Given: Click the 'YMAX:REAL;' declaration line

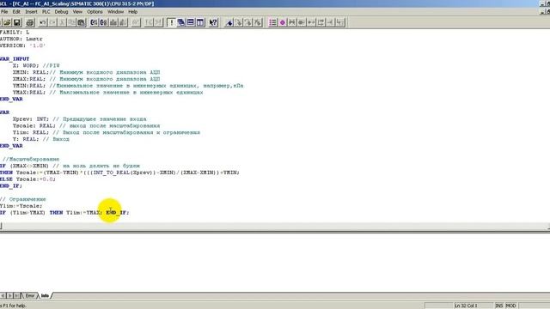Looking at the screenshot, I should [x=107, y=93].
